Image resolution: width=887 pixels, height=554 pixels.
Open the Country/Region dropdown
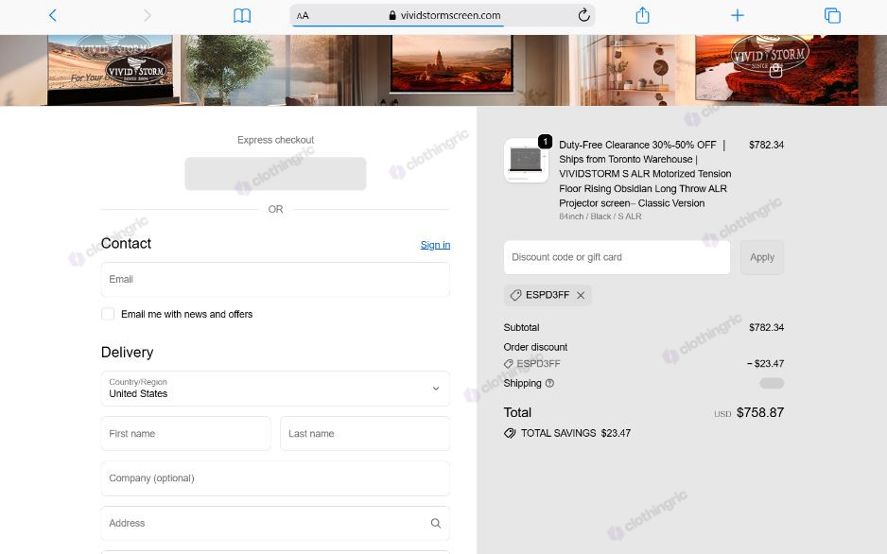coord(275,389)
